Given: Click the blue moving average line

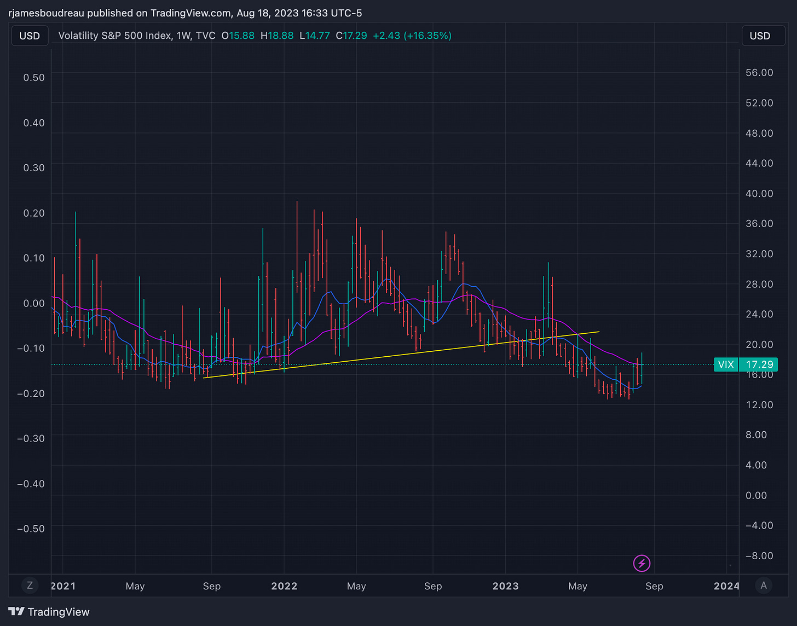Looking at the screenshot, I should point(386,280).
